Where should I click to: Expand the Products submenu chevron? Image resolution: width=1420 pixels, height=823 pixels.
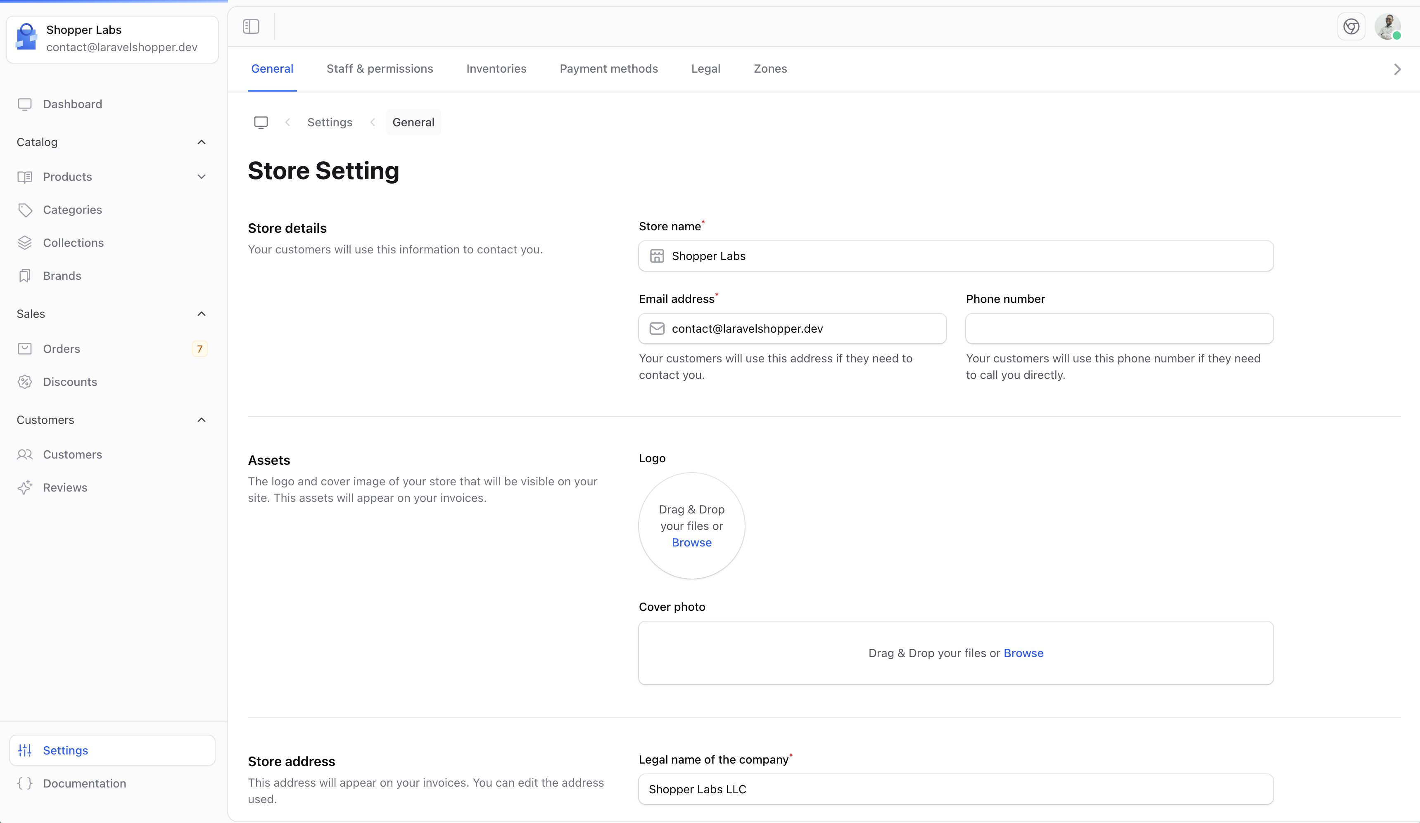click(201, 176)
